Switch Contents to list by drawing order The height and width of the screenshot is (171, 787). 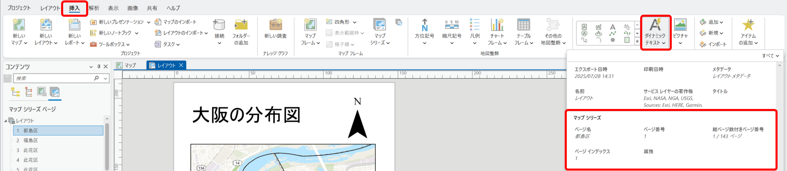[x=16, y=92]
